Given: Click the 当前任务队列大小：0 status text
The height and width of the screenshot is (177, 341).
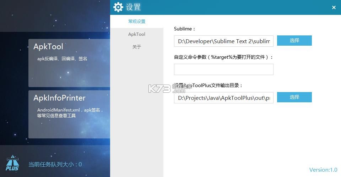Looking at the screenshot, I should [55, 165].
